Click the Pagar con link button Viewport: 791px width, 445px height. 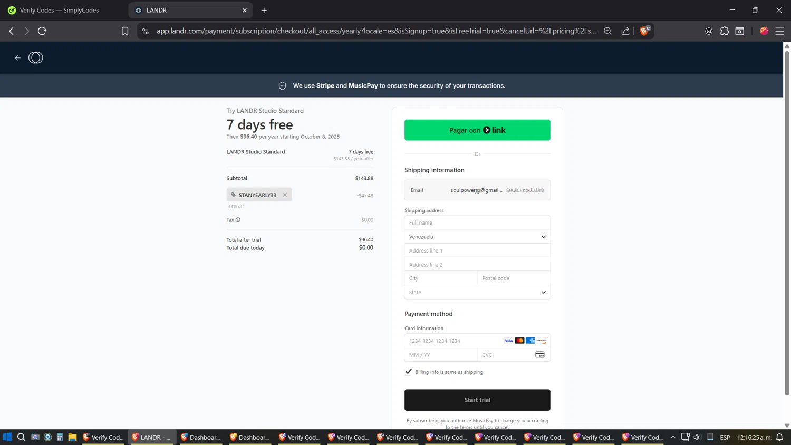point(477,130)
